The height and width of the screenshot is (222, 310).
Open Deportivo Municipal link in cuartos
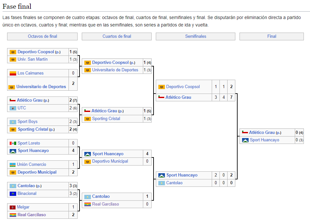110,161
